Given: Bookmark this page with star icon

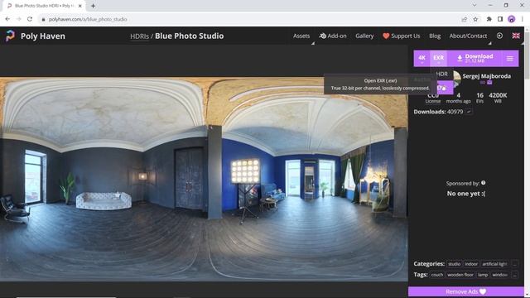Looking at the screenshot, I should [475, 19].
